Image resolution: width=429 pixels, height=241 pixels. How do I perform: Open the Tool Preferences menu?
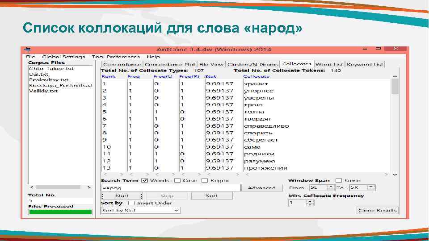click(x=116, y=57)
